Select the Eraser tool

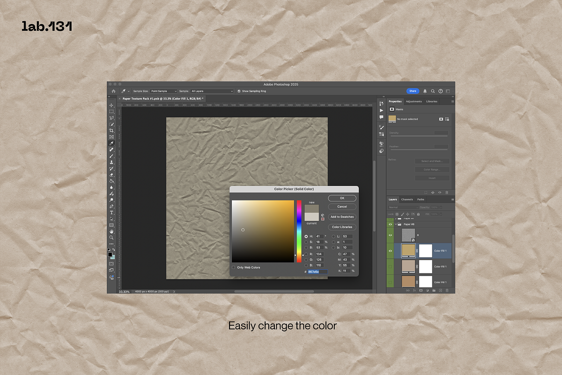pyautogui.click(x=111, y=174)
